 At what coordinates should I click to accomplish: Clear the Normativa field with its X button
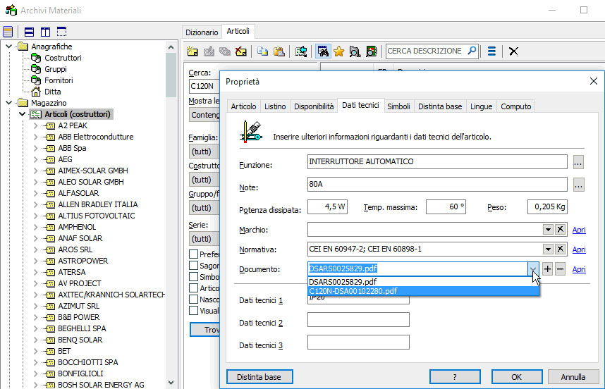pos(561,249)
